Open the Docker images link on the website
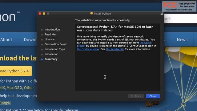Viewport: 197px width, 111px height. click(5, 102)
